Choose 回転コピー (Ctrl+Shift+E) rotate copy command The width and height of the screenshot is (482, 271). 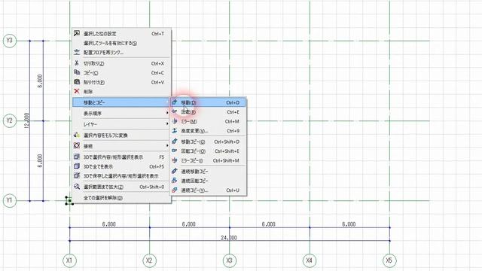click(208, 151)
